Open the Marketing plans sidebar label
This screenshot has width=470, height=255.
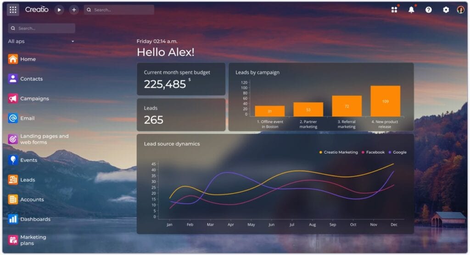pyautogui.click(x=33, y=240)
